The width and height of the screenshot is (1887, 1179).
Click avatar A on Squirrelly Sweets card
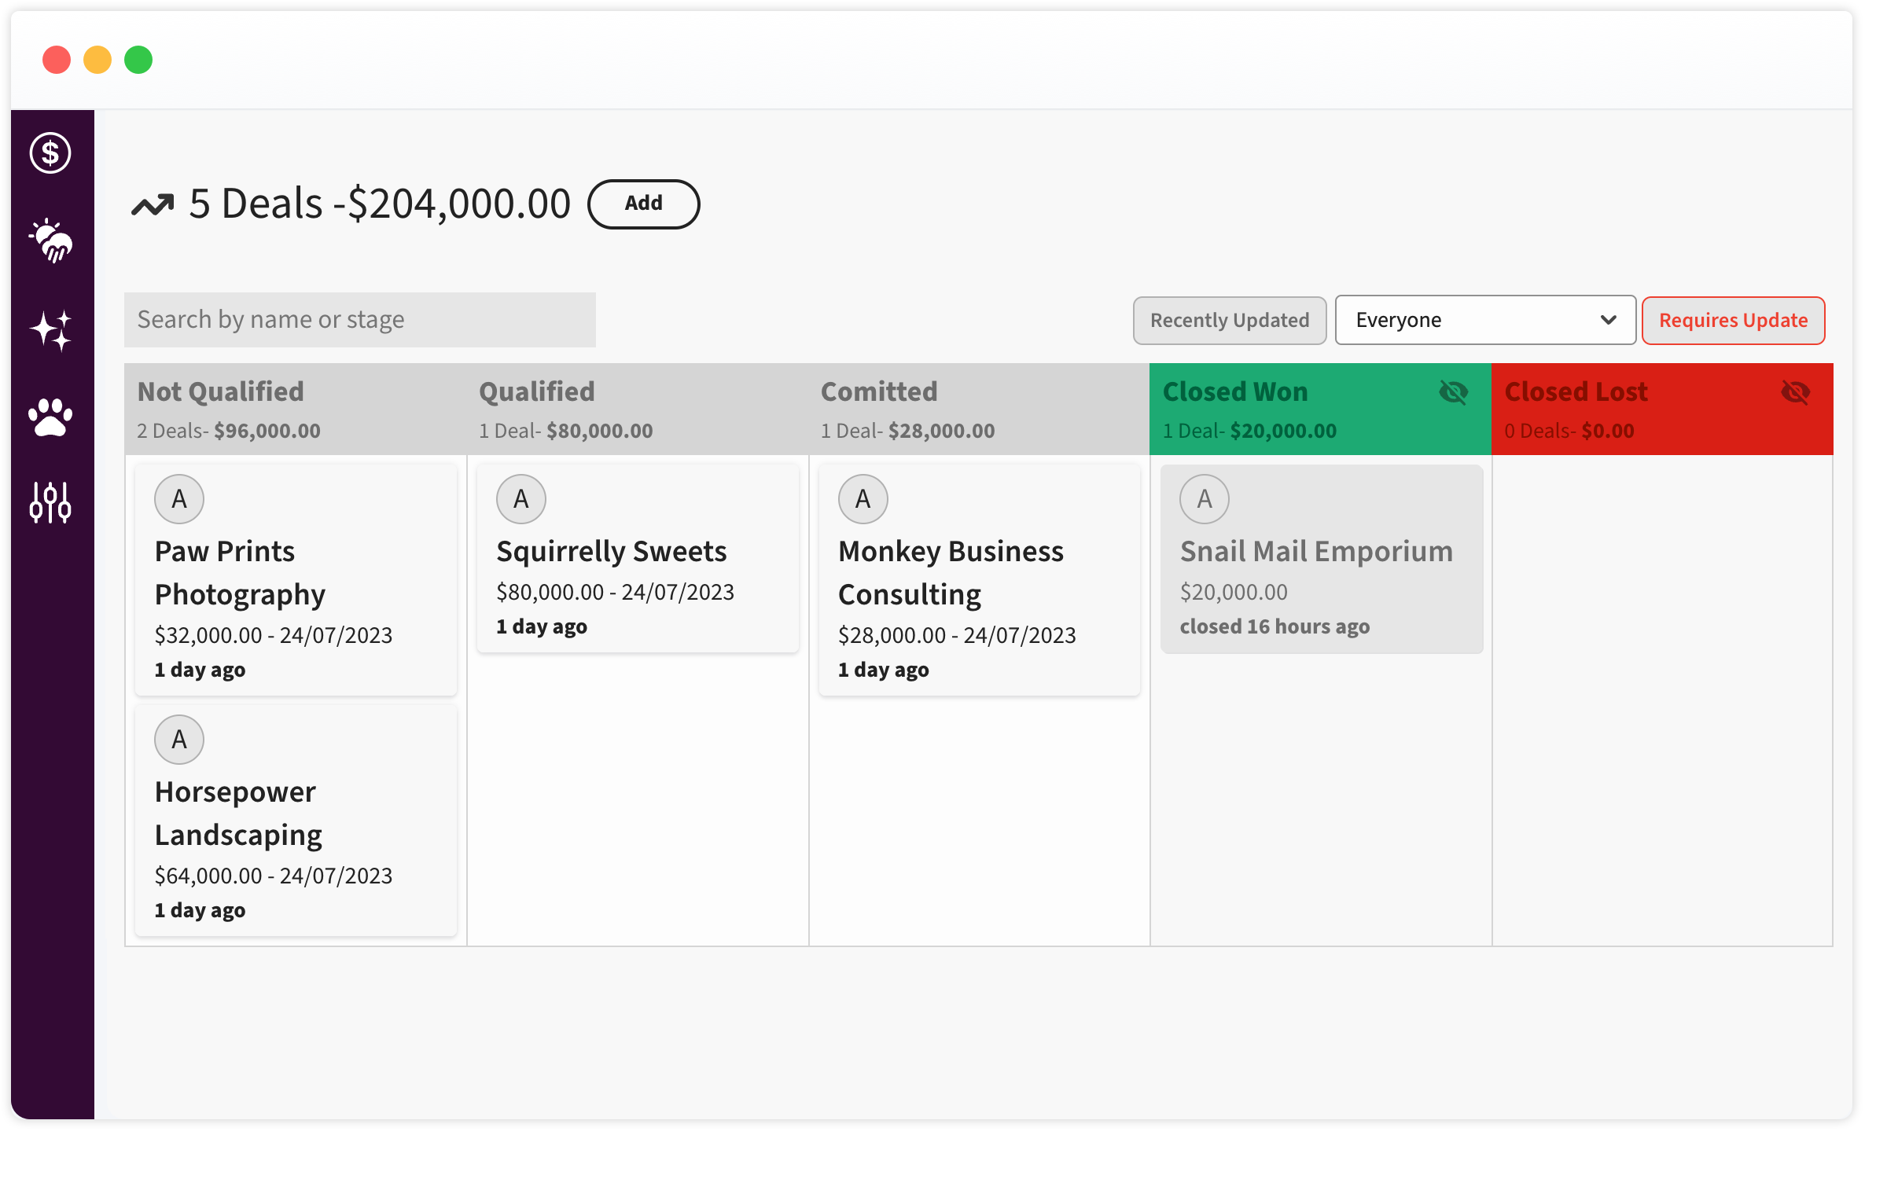coord(520,499)
